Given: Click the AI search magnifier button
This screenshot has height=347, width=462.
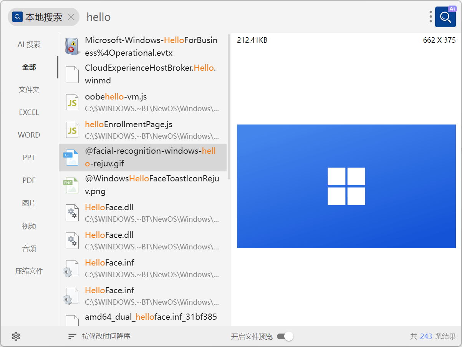Looking at the screenshot, I should click(445, 17).
